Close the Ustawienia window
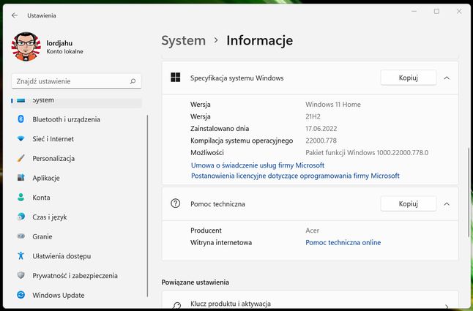 [459, 12]
